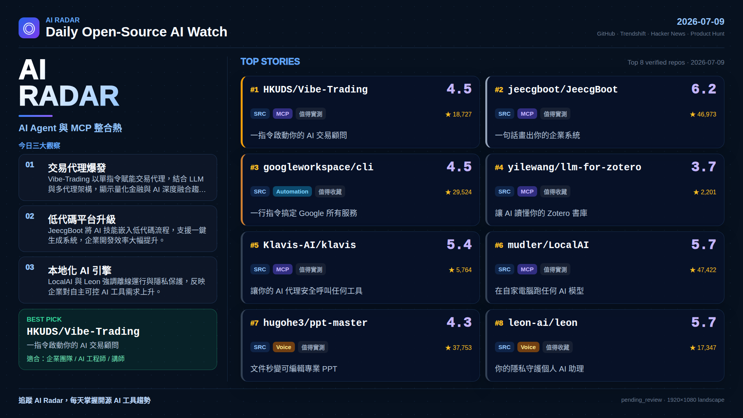Click the 4.3 score on hugohe3/ppt-master
743x418 pixels.
(459, 322)
